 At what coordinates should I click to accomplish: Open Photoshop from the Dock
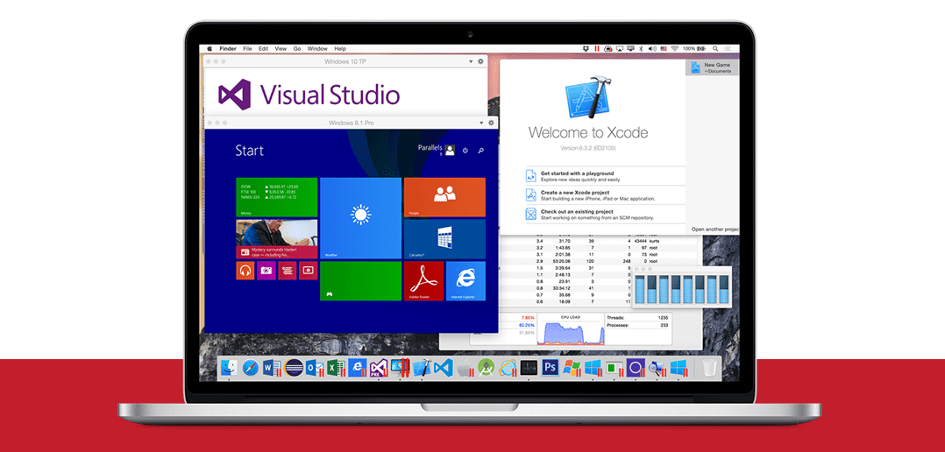tap(550, 367)
